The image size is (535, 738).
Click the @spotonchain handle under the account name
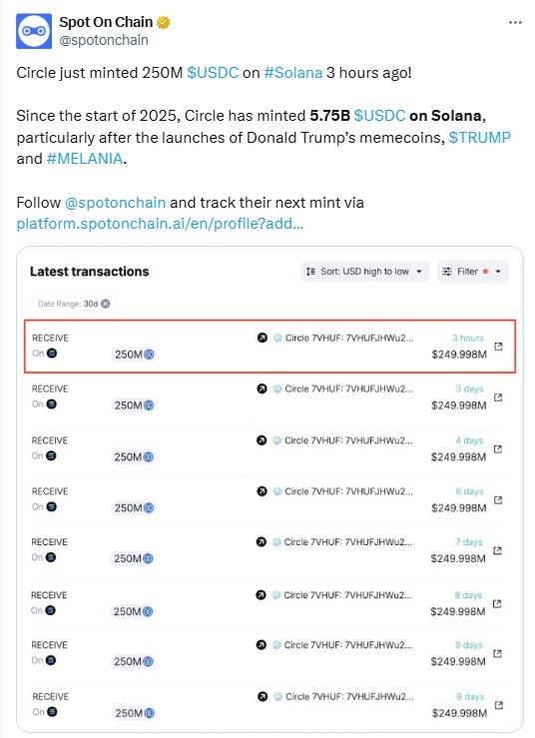[104, 41]
